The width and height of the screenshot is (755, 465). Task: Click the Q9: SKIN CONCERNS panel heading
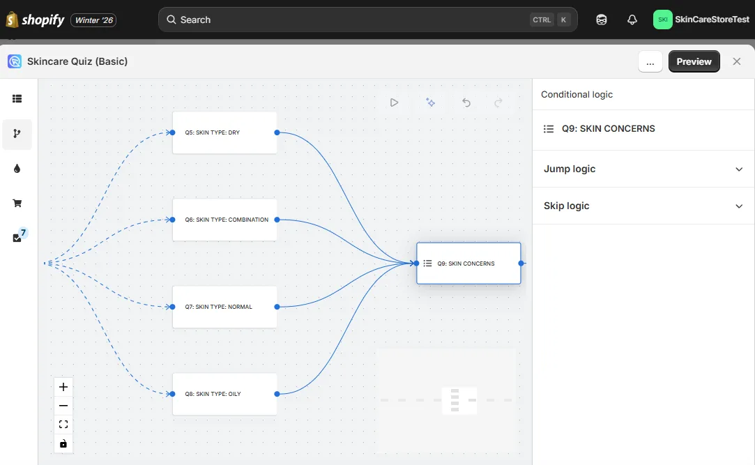608,128
